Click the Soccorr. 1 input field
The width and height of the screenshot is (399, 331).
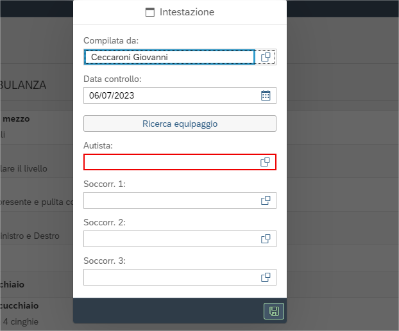coord(169,200)
